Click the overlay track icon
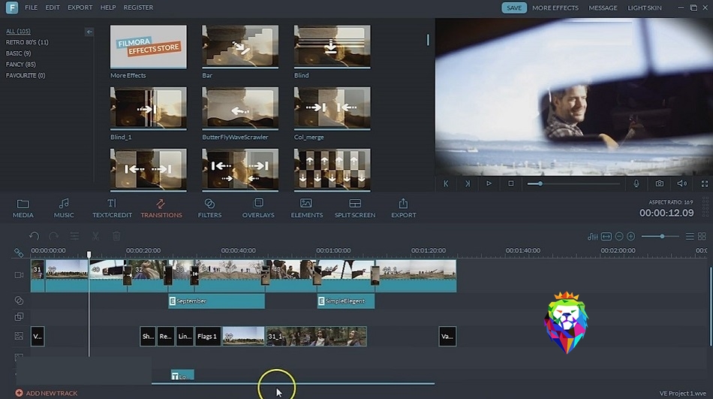The width and height of the screenshot is (713, 399). [x=19, y=316]
